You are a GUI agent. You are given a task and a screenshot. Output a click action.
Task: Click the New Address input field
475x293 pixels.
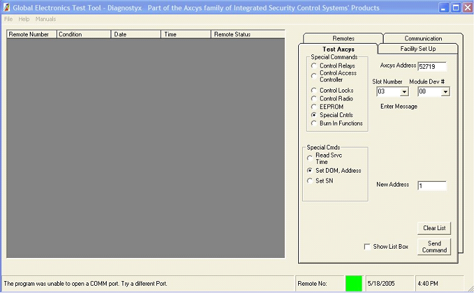coord(432,186)
